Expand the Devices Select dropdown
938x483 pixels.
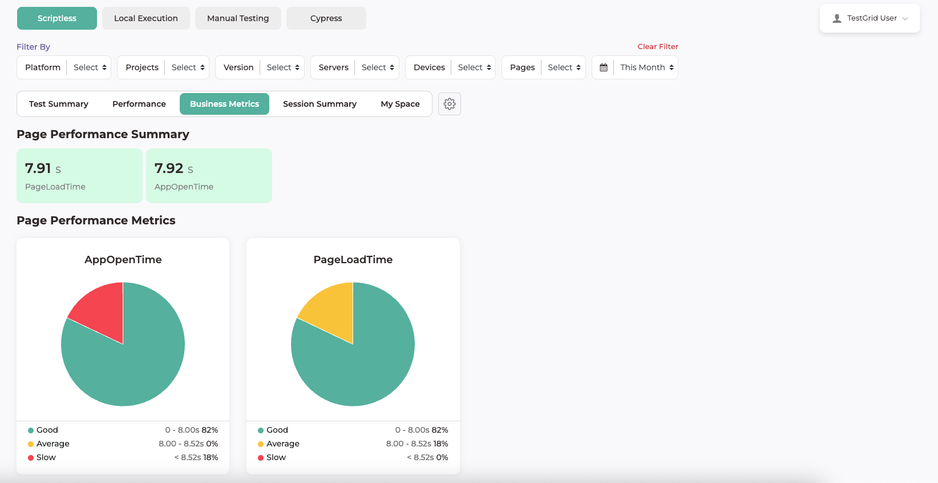[474, 67]
